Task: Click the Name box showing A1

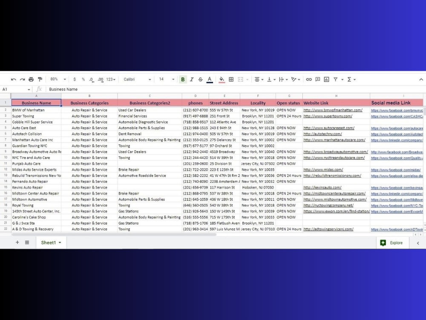Action: [16, 89]
